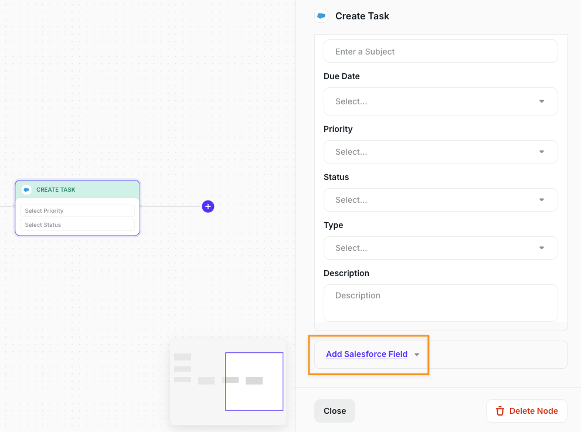The image size is (581, 432).
Task: Click the Salesforce icon in panel header
Action: click(321, 16)
